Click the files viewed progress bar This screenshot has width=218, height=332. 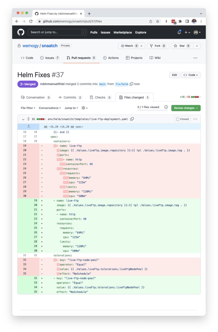click(x=153, y=110)
